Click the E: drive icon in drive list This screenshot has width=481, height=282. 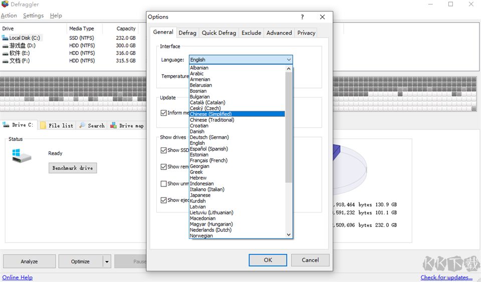(5, 53)
